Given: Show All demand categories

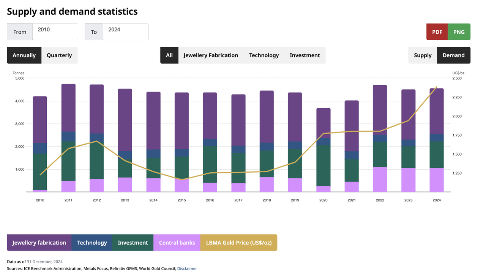Looking at the screenshot, I should pyautogui.click(x=169, y=55).
